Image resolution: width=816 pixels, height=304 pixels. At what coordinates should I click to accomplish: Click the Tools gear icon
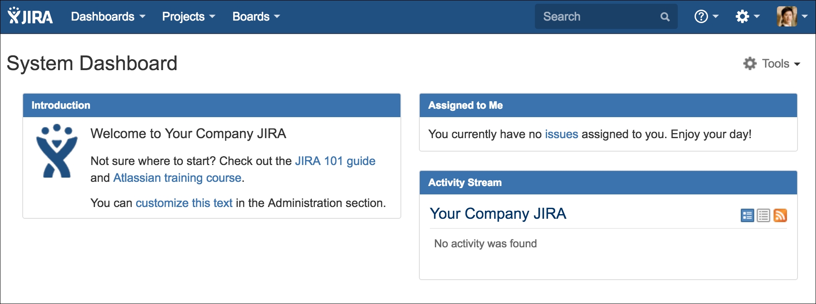[x=750, y=63]
